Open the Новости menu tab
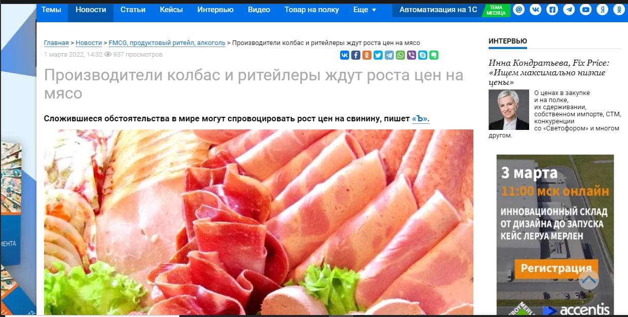 (91, 10)
